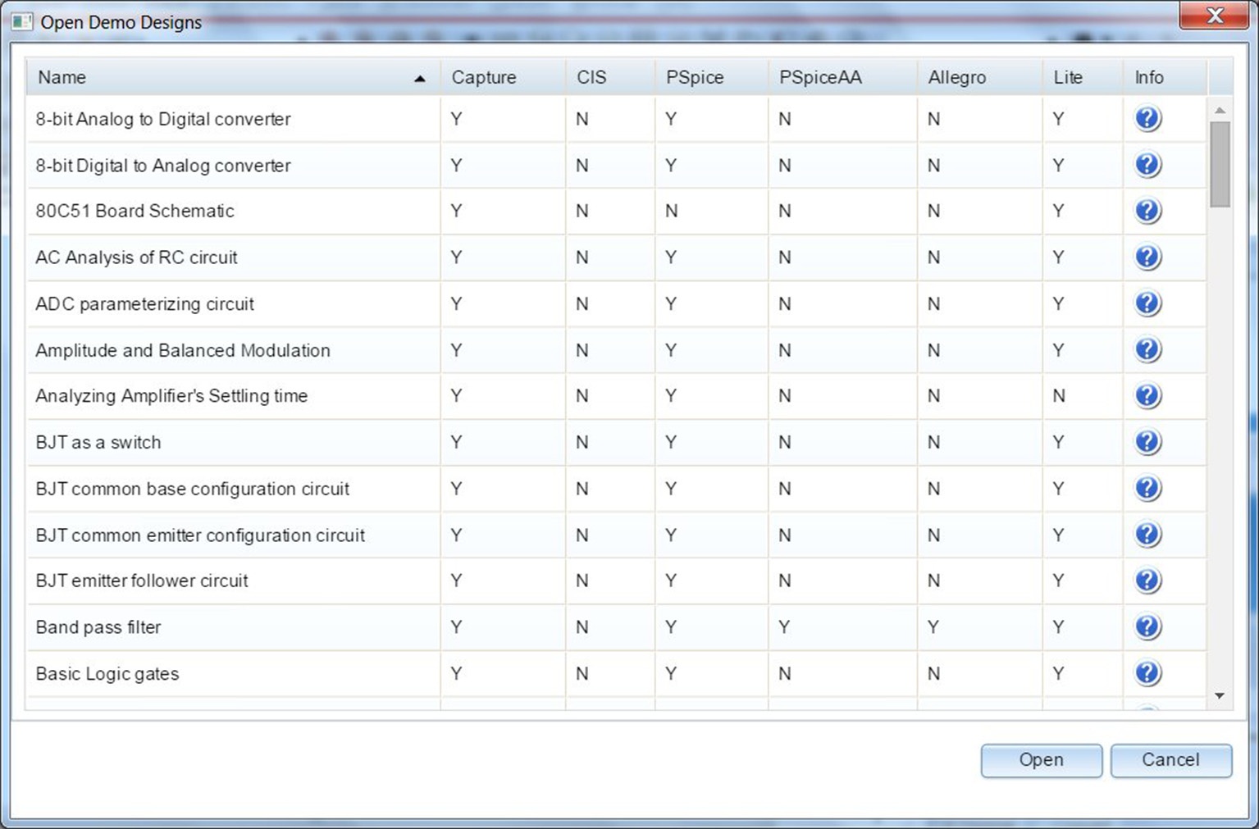Click PSpiceAA Y cell for Band pass filter
Screen dimensions: 1259x829
point(842,627)
